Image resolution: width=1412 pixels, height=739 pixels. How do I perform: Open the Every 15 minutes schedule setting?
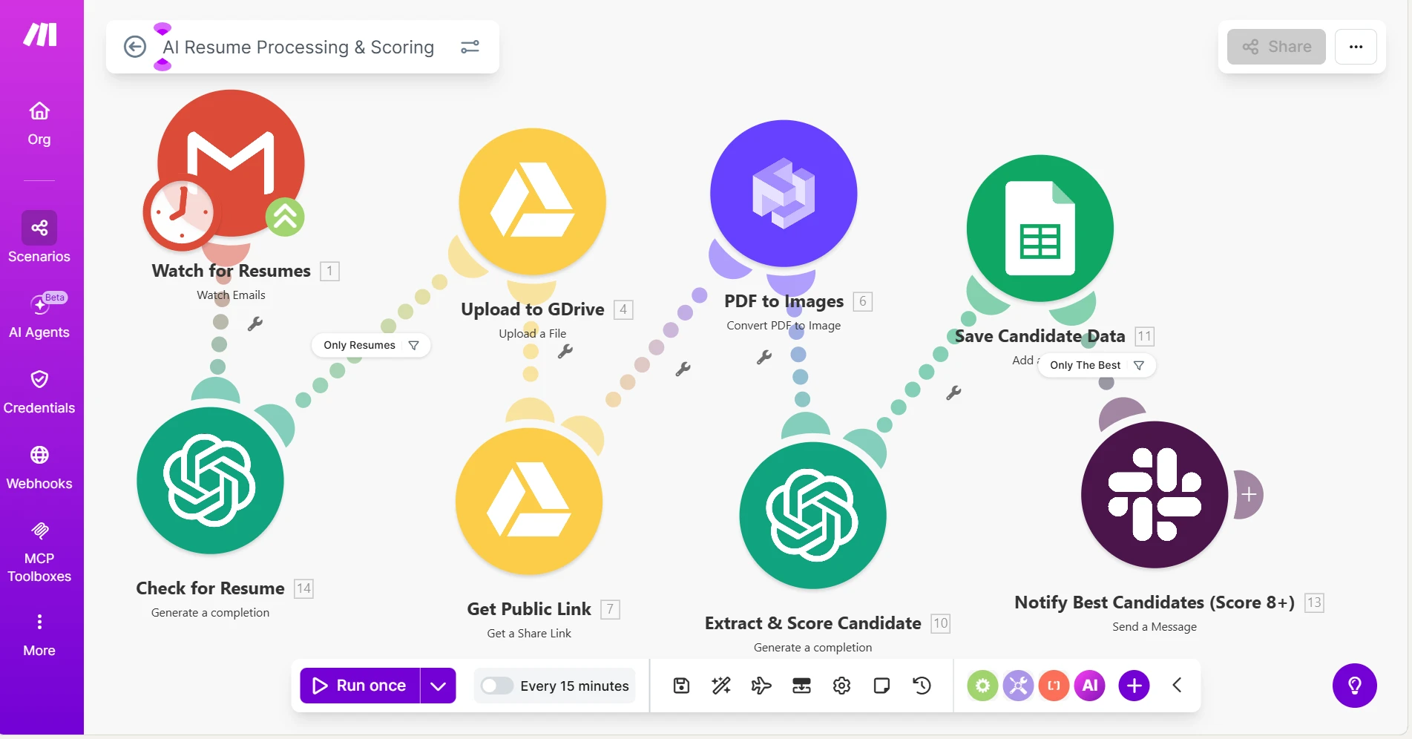(x=574, y=686)
